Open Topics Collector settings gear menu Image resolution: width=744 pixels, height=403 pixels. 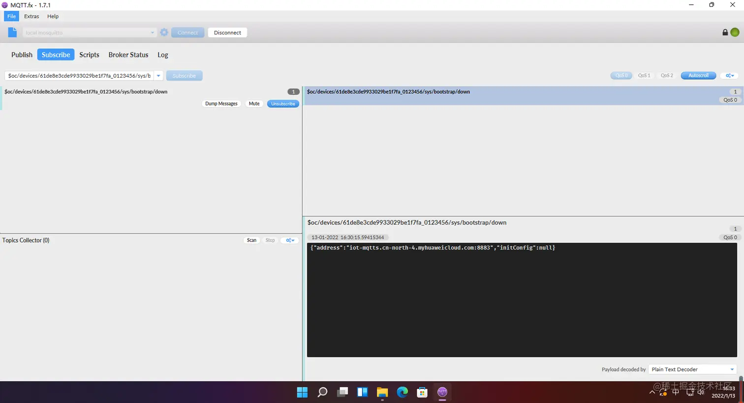point(290,240)
